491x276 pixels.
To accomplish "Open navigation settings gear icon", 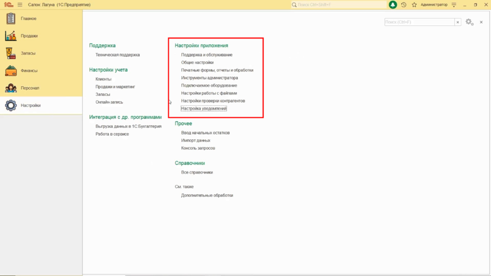I will [469, 22].
